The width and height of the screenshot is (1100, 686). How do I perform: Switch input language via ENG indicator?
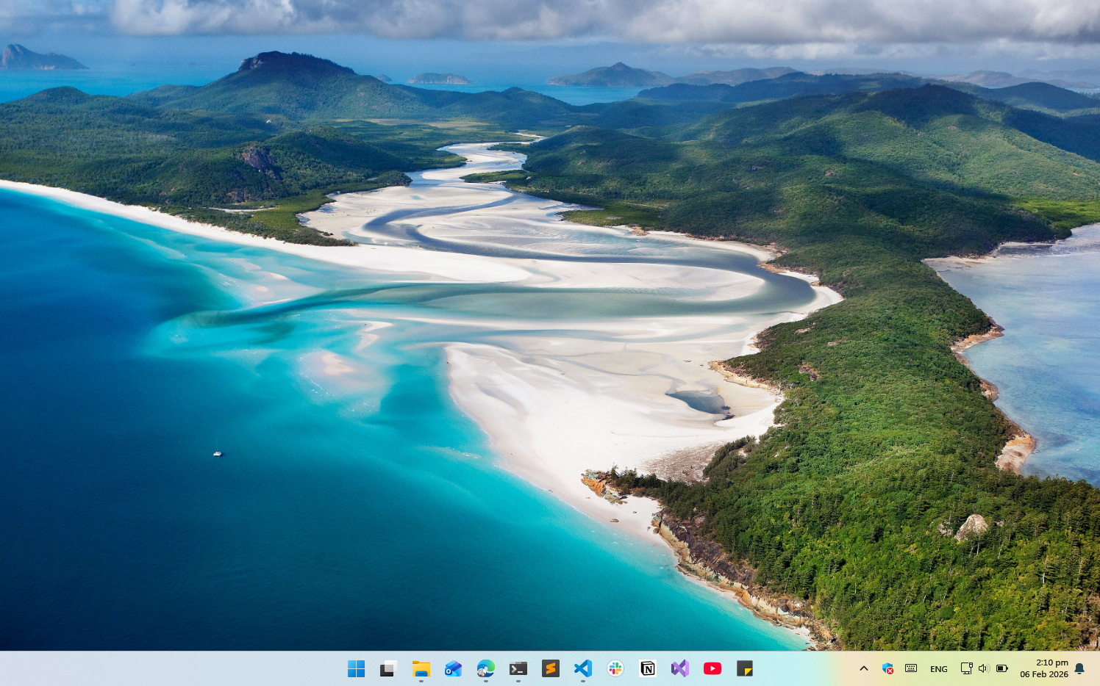click(938, 669)
